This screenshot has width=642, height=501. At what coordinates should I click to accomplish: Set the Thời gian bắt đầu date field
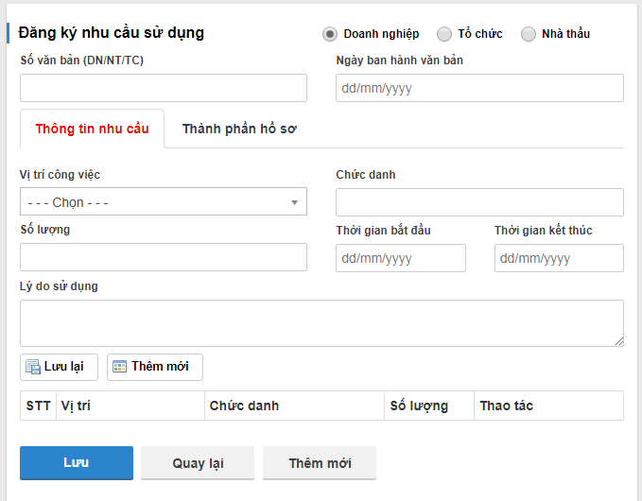click(401, 258)
